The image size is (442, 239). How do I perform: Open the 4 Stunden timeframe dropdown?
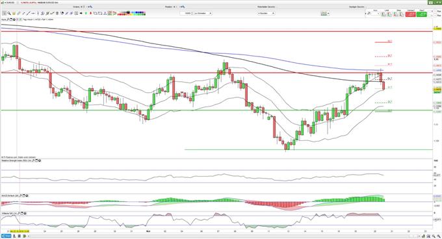point(266,13)
